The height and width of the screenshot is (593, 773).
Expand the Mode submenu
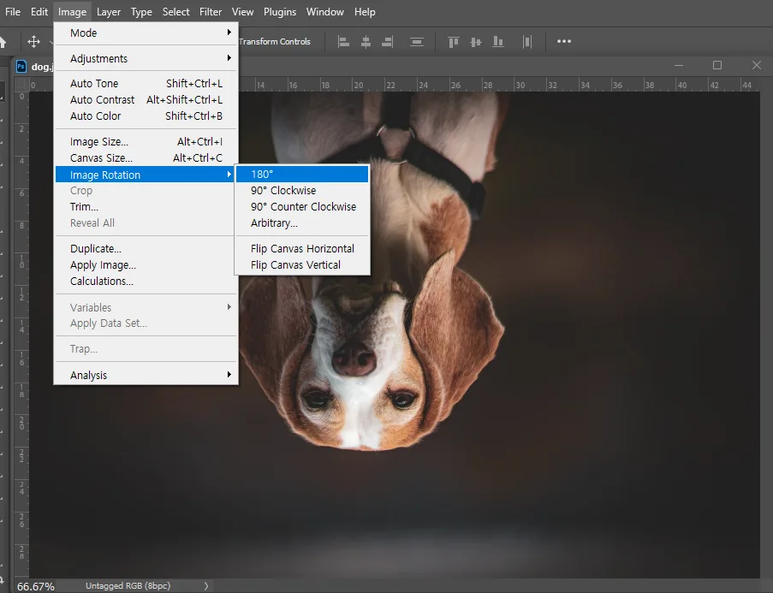click(x=146, y=33)
